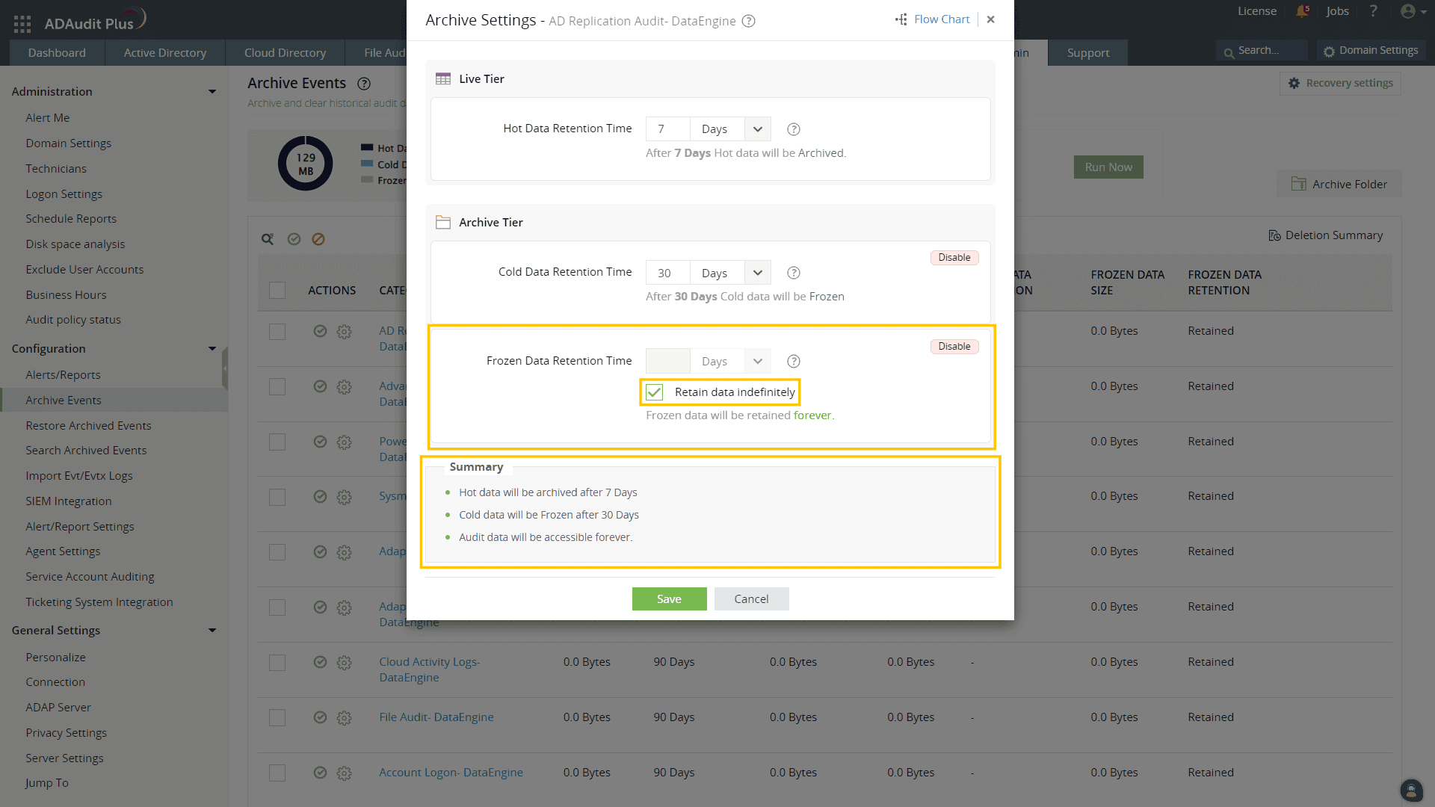Collapse the Administration sidebar section
The width and height of the screenshot is (1435, 807).
tap(212, 91)
